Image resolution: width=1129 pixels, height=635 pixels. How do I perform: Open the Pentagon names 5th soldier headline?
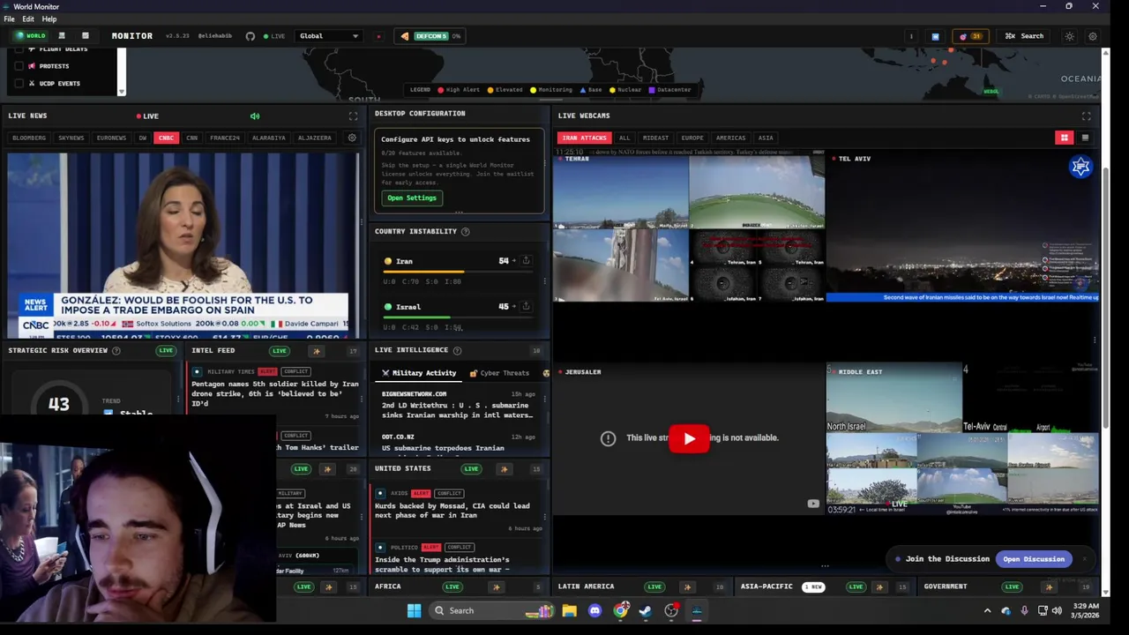(x=275, y=393)
